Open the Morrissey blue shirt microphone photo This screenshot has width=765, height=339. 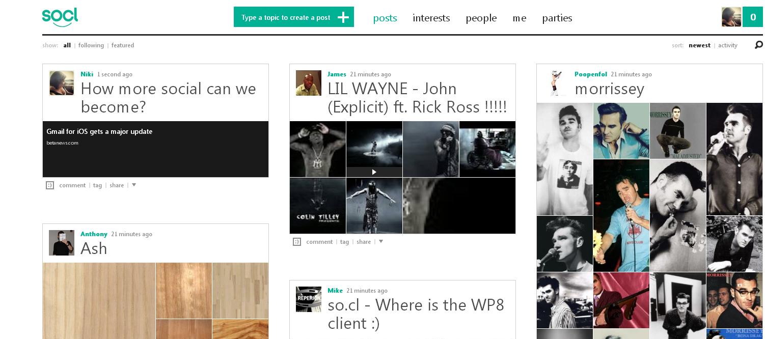[621, 216]
